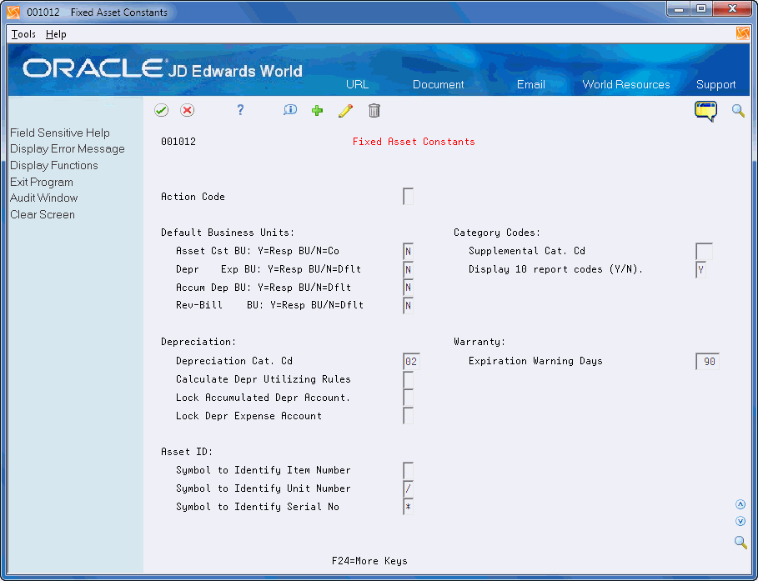
Task: Focus the Action Code input field
Action: (x=408, y=197)
